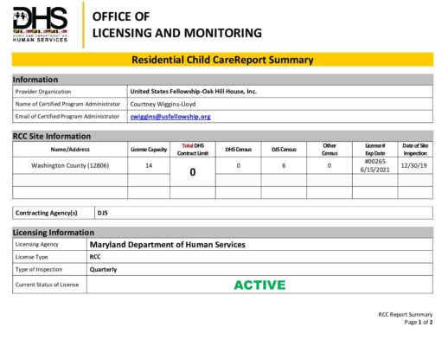Select the bold contract limit value 0
The width and height of the screenshot is (448, 346).
tap(193, 172)
